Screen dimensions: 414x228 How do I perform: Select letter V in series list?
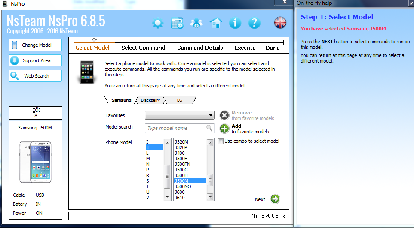[154, 198]
